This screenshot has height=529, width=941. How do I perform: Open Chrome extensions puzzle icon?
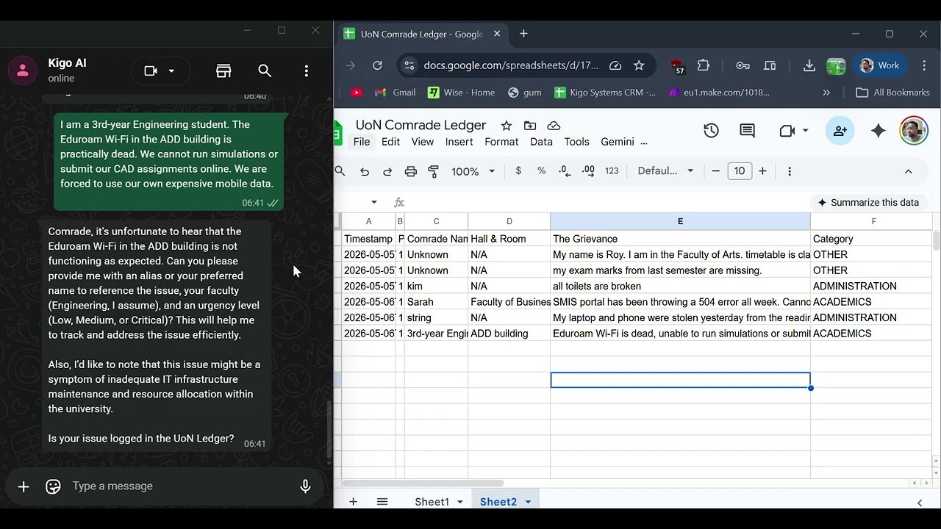point(704,65)
